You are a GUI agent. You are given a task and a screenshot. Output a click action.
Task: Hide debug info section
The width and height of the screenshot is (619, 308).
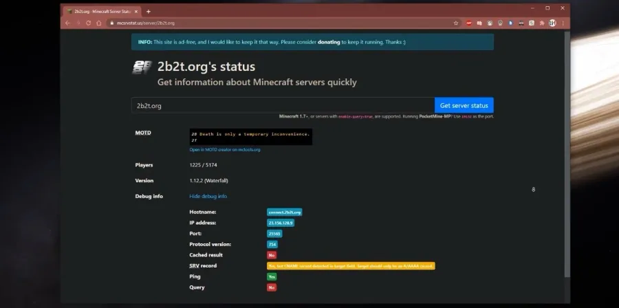[208, 196]
